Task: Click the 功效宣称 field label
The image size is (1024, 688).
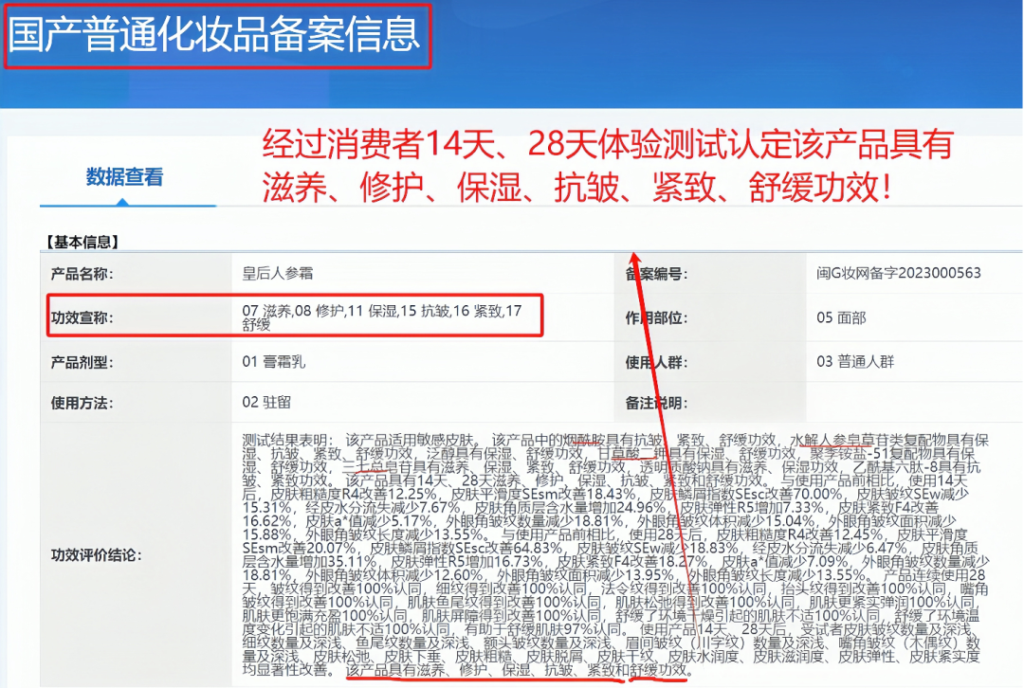Action: tap(82, 317)
